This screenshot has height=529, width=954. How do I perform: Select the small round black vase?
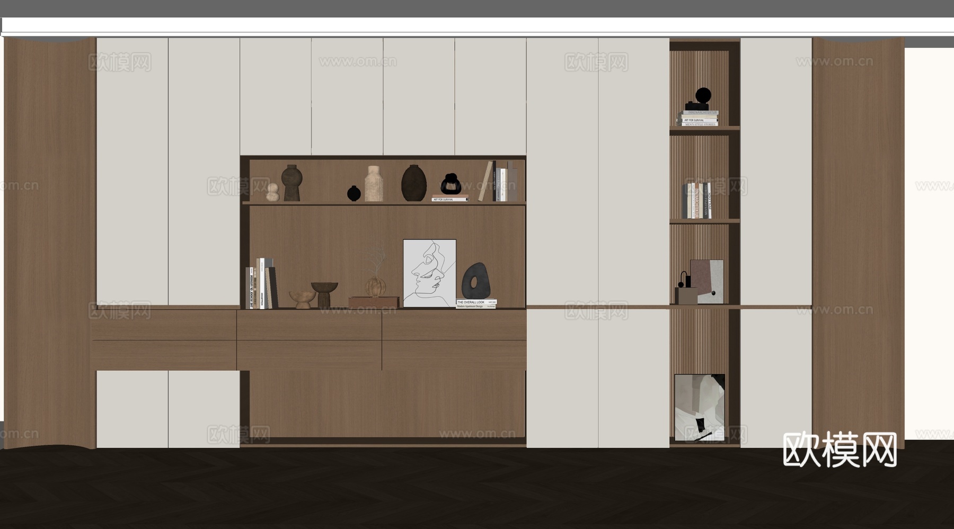point(354,193)
